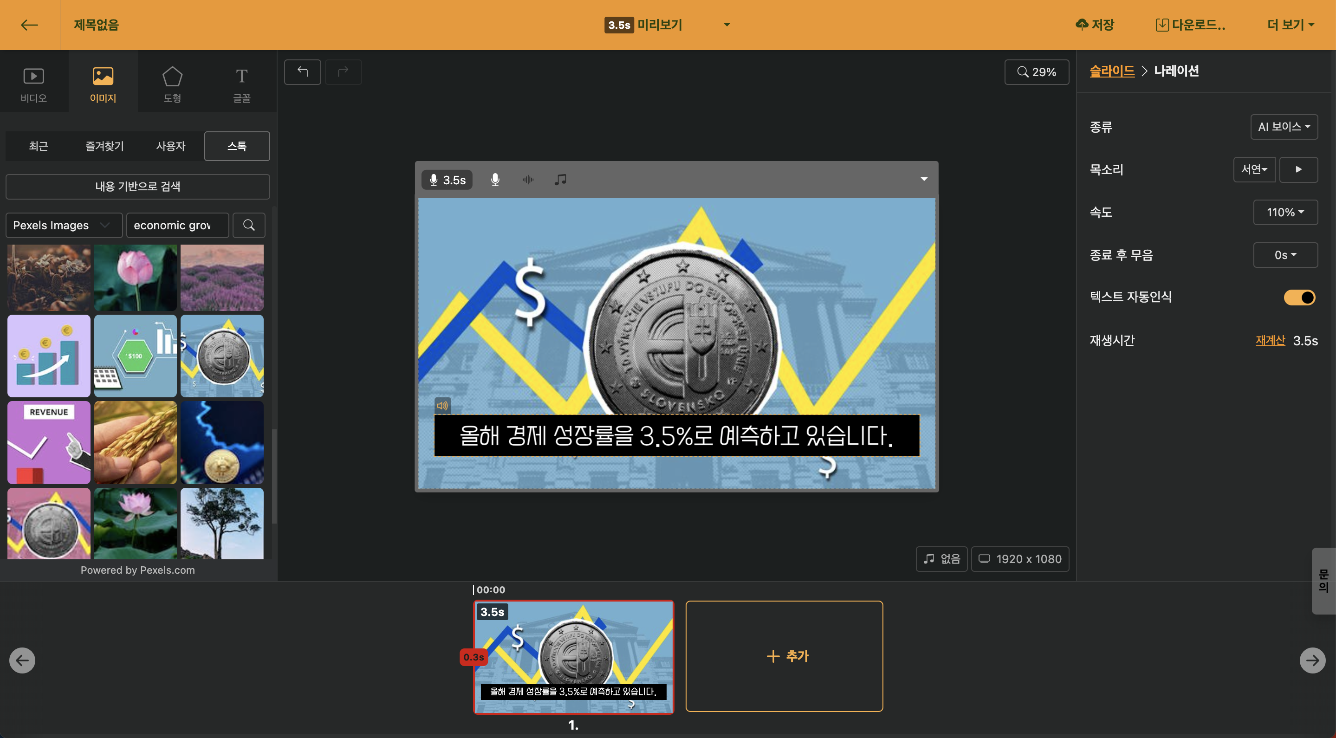
Task: Select the $100 hexagon stock image
Action: [136, 356]
